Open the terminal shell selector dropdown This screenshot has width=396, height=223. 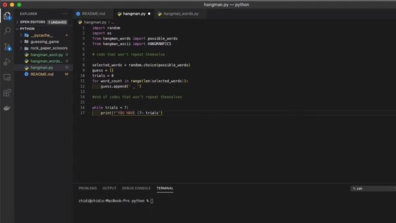pos(373,188)
